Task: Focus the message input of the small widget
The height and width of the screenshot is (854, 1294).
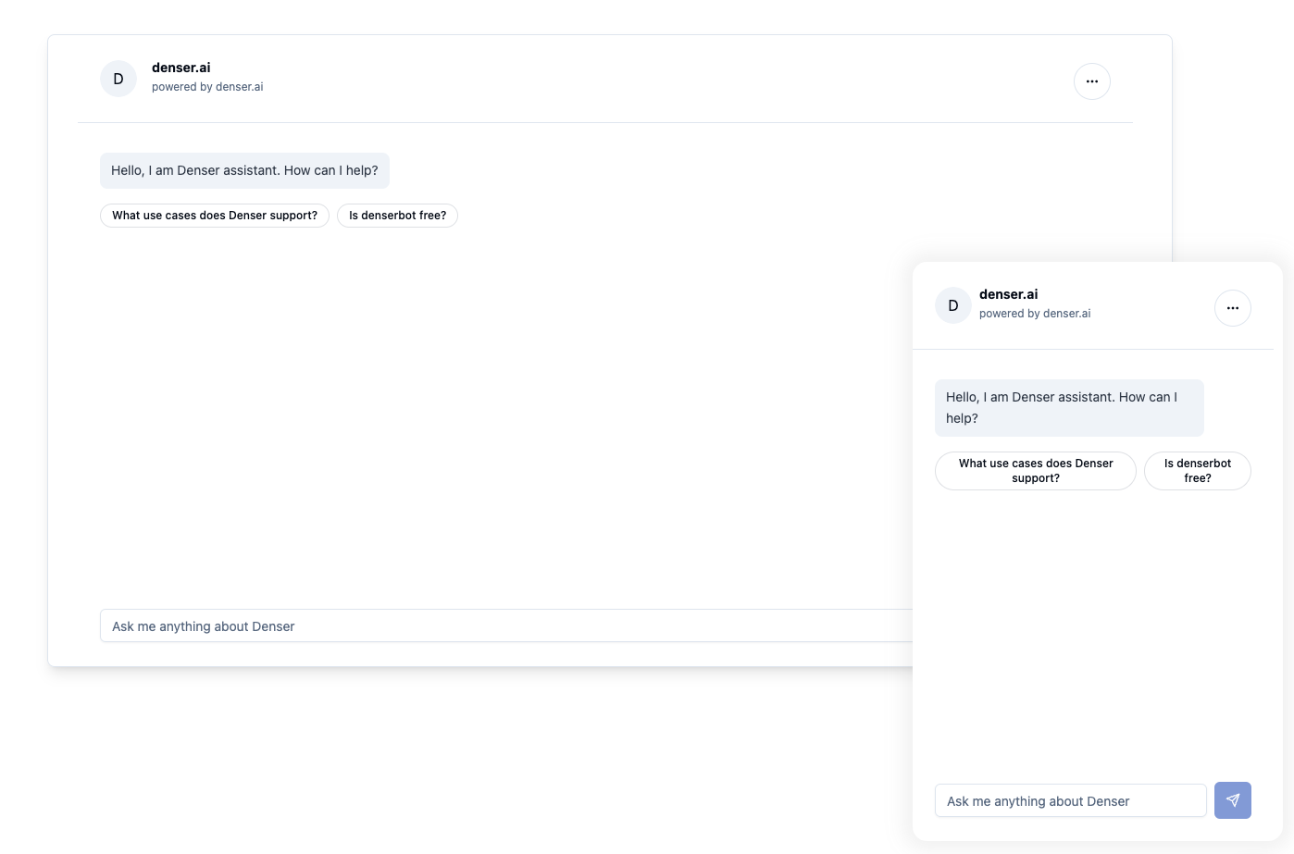Action: tap(1070, 800)
